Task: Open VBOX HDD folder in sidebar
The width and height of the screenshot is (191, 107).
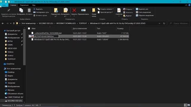Action: click(x=12, y=48)
